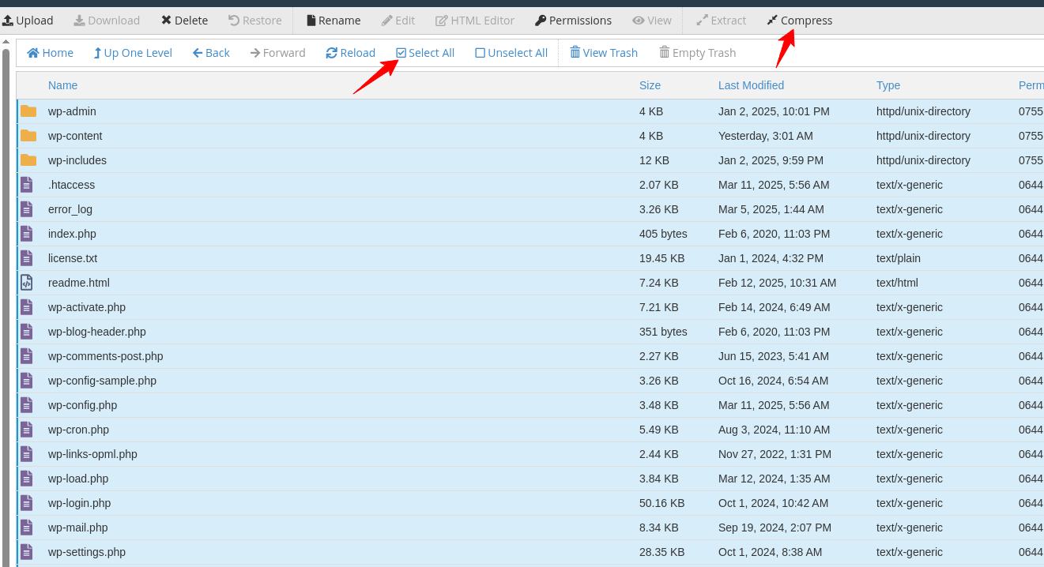The height and width of the screenshot is (567, 1044).
Task: Open the HTML Editor tool
Action: tap(475, 21)
